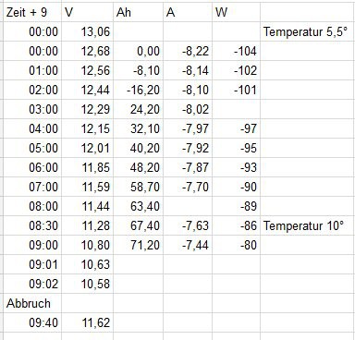Click the current cell showing -7,44
This screenshot has width=355, height=340.
coord(188,245)
